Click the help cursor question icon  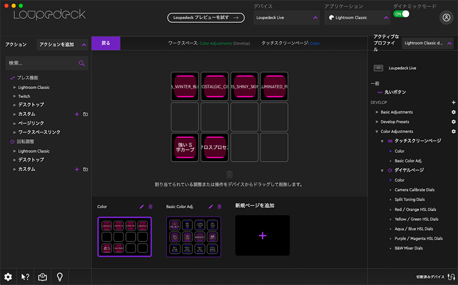[x=25, y=277]
